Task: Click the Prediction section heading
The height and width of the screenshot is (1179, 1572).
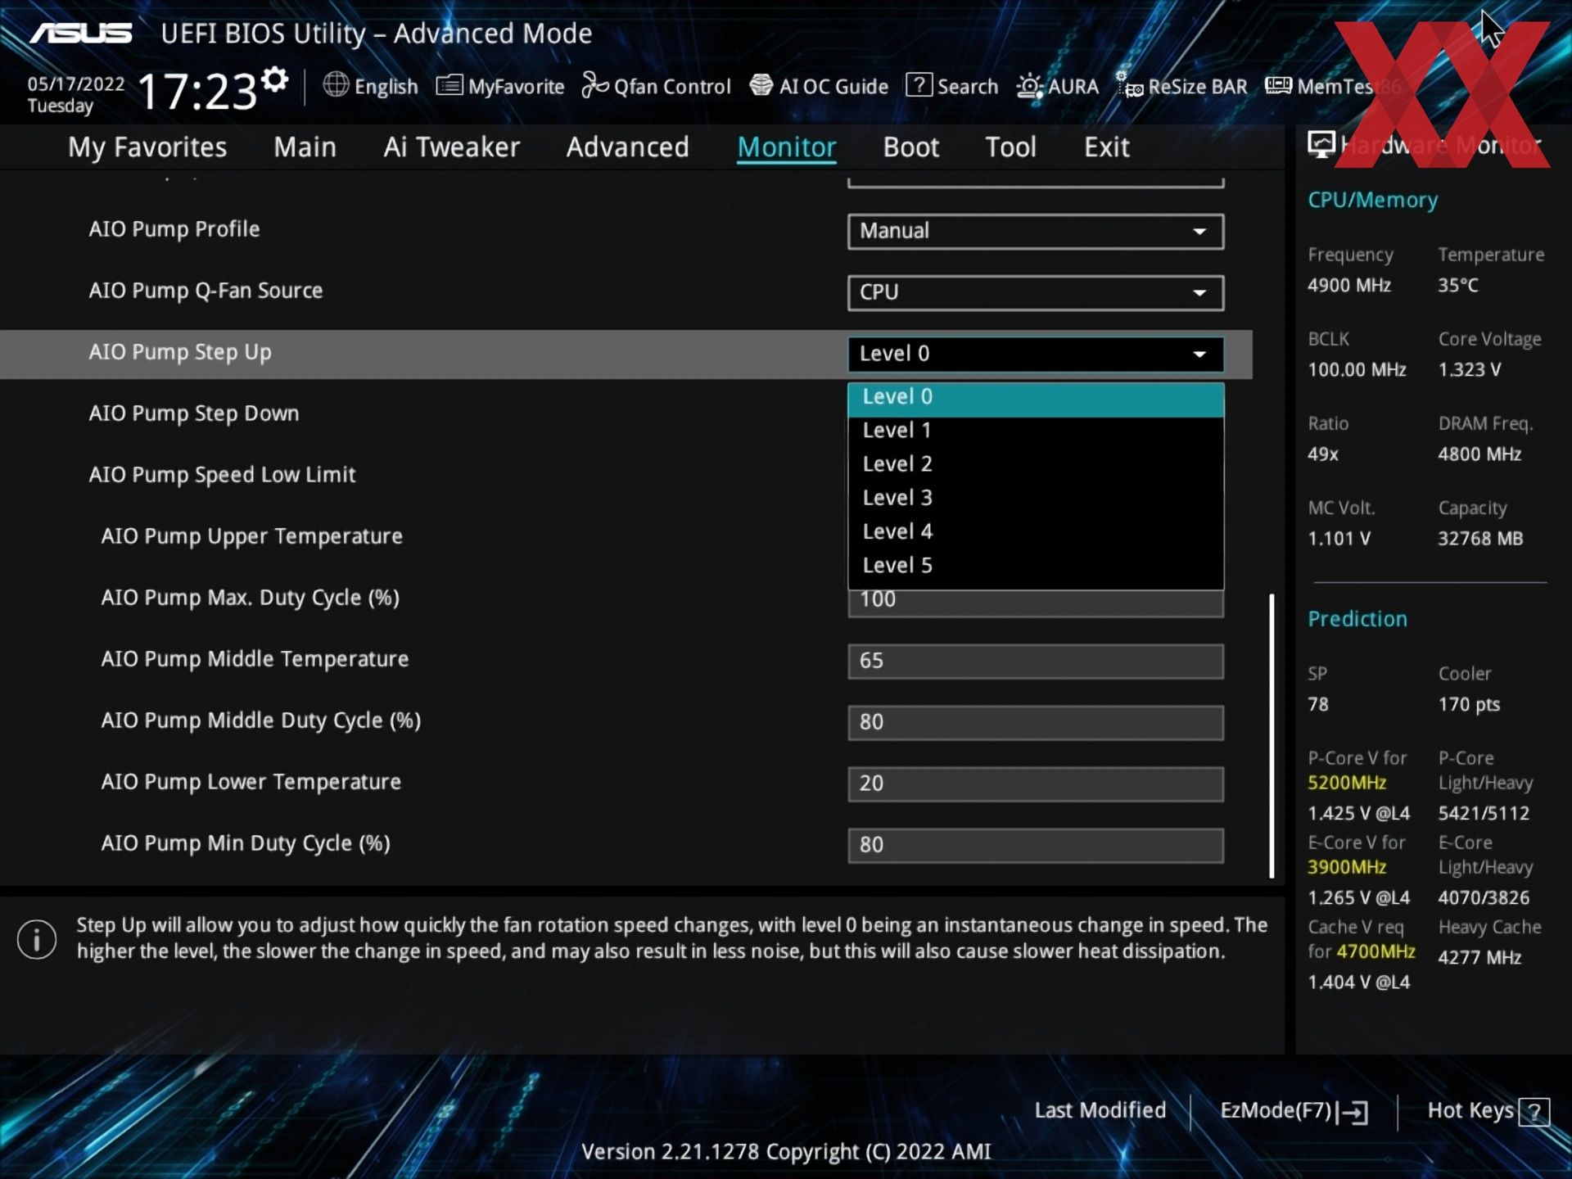Action: pyautogui.click(x=1357, y=619)
